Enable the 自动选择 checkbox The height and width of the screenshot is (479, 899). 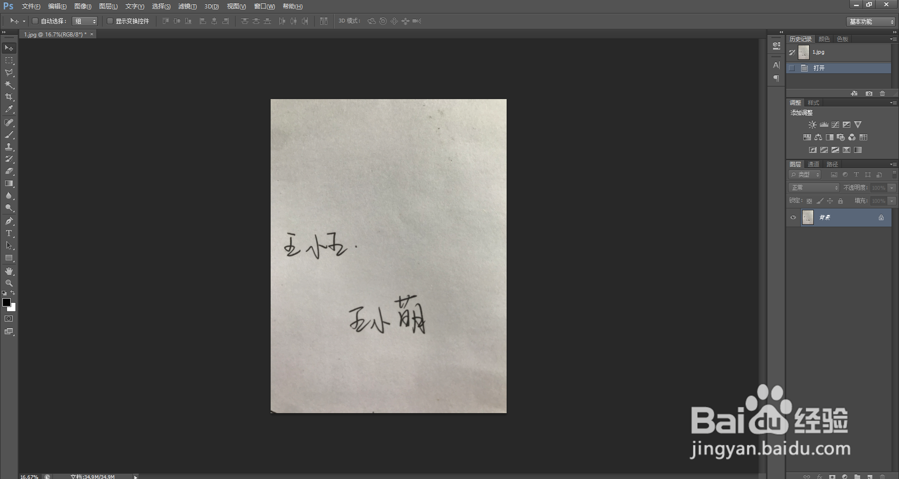click(x=35, y=21)
